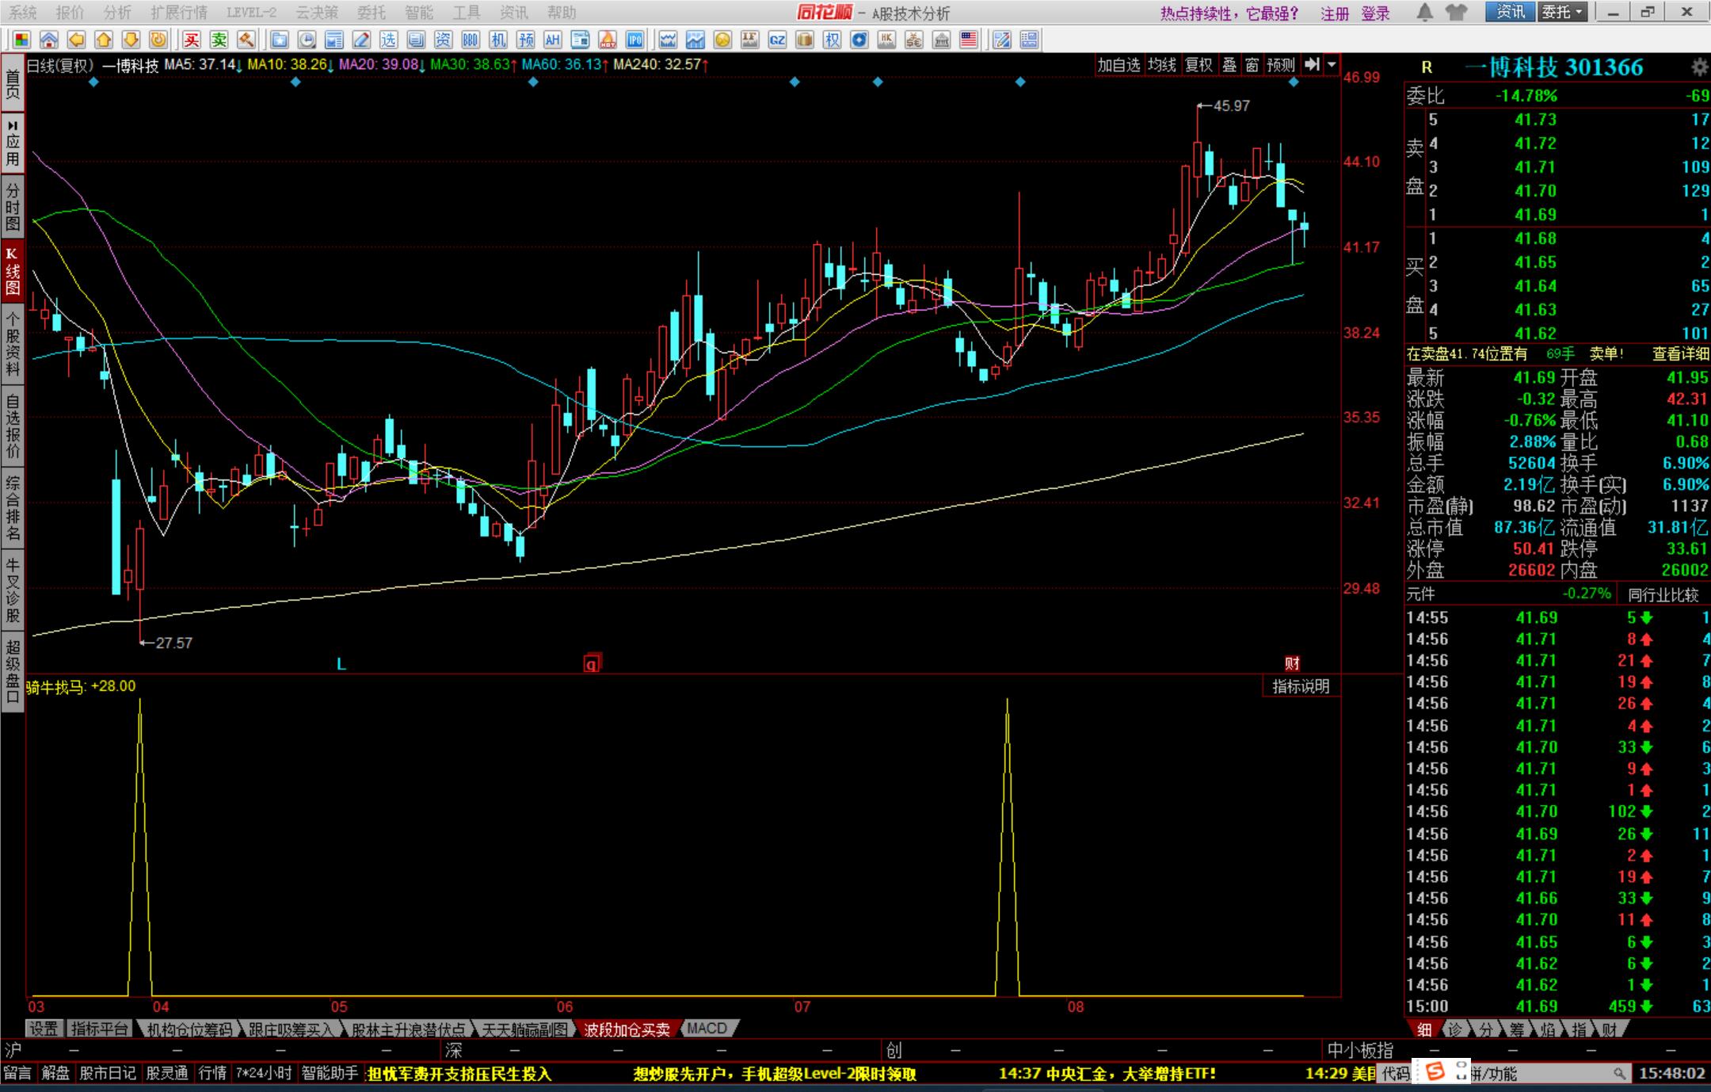
Task: Open the 工具 menu
Action: tap(467, 13)
